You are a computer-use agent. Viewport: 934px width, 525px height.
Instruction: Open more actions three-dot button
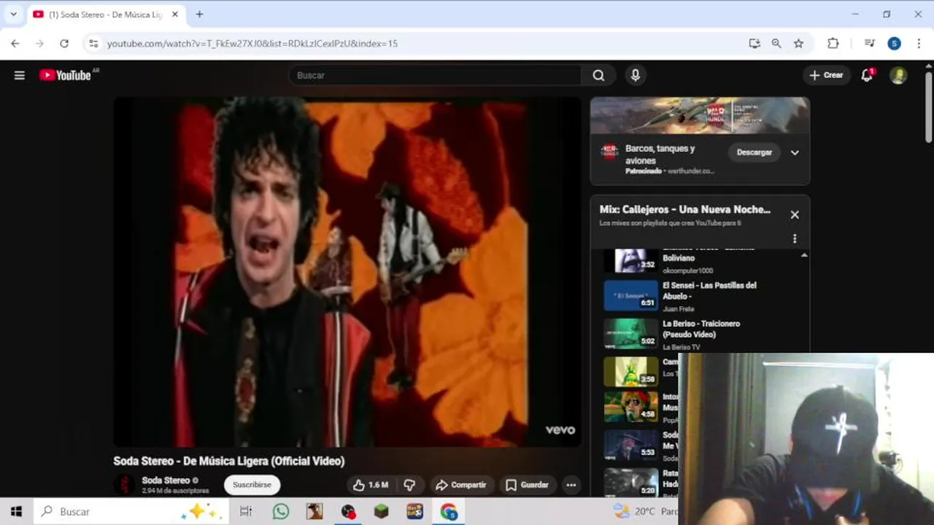point(571,485)
